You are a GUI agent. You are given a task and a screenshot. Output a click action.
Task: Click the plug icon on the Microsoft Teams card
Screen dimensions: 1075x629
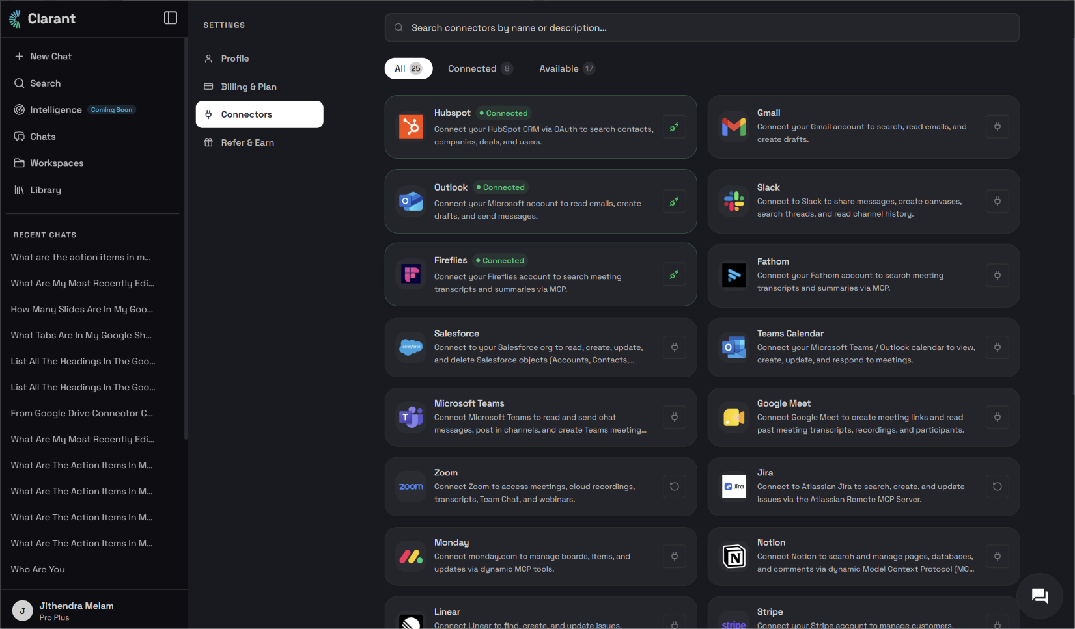(x=675, y=417)
